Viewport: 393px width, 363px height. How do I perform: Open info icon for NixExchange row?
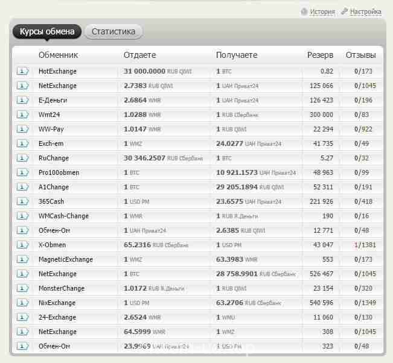[x=22, y=303]
